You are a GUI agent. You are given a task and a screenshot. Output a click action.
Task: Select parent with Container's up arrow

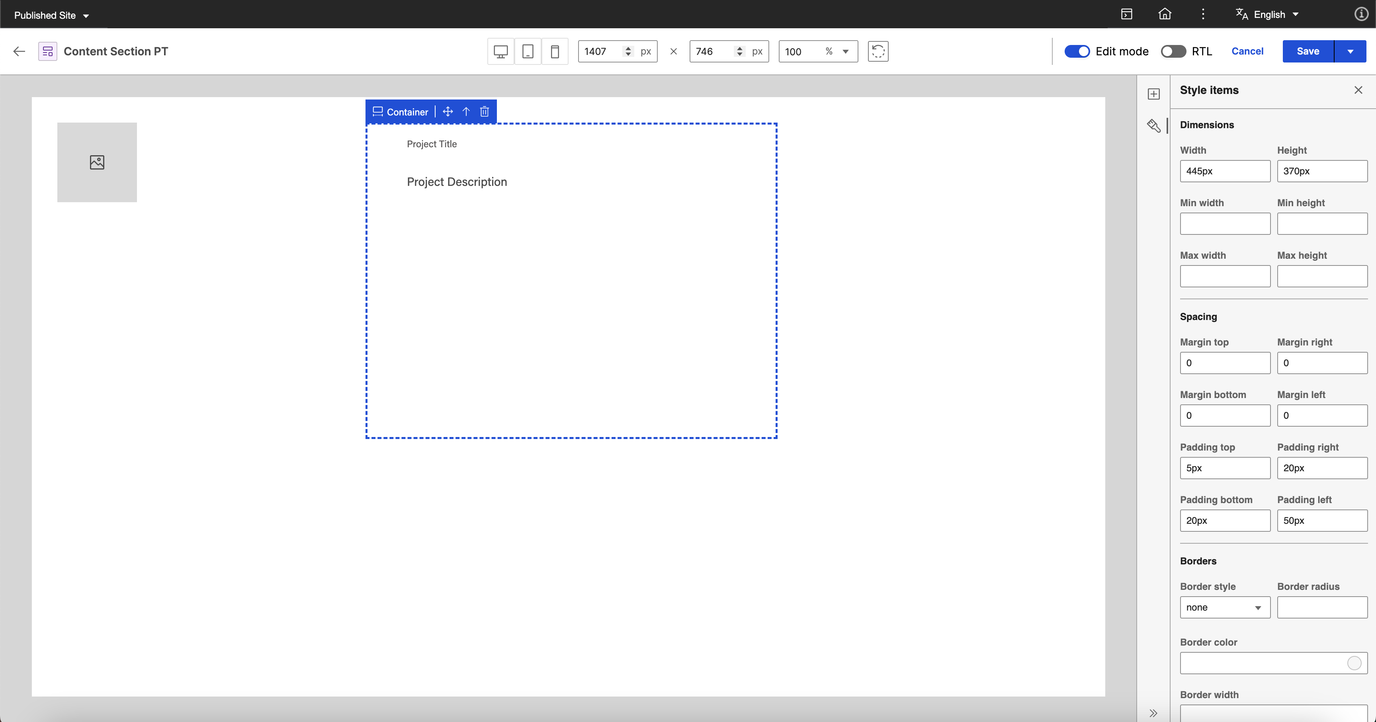pos(466,111)
